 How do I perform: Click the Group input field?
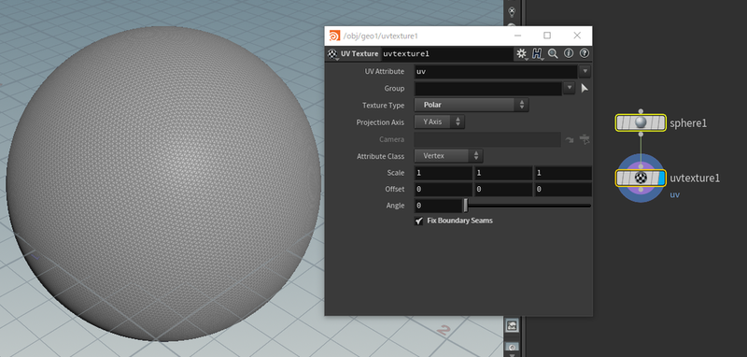tap(488, 88)
